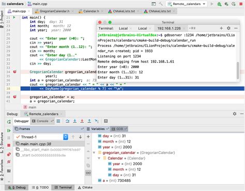Click the layout window icon left of hammer
245x191 pixels.
click(x=154, y=4)
